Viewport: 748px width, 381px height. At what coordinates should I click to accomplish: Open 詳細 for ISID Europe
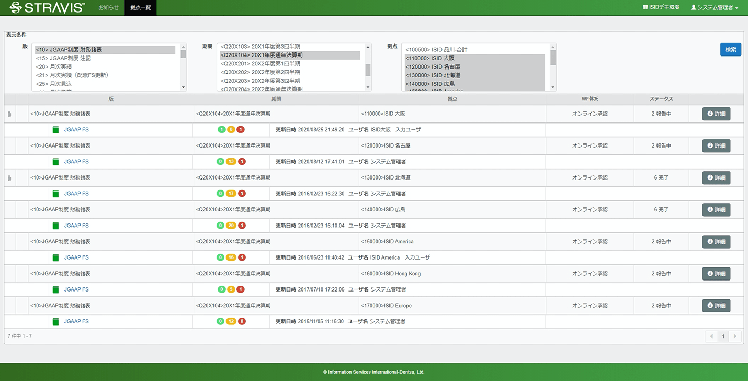(x=716, y=305)
